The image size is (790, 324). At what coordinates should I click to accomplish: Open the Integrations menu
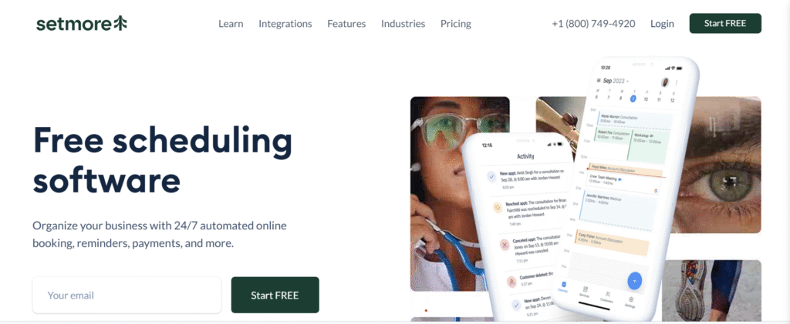click(285, 24)
